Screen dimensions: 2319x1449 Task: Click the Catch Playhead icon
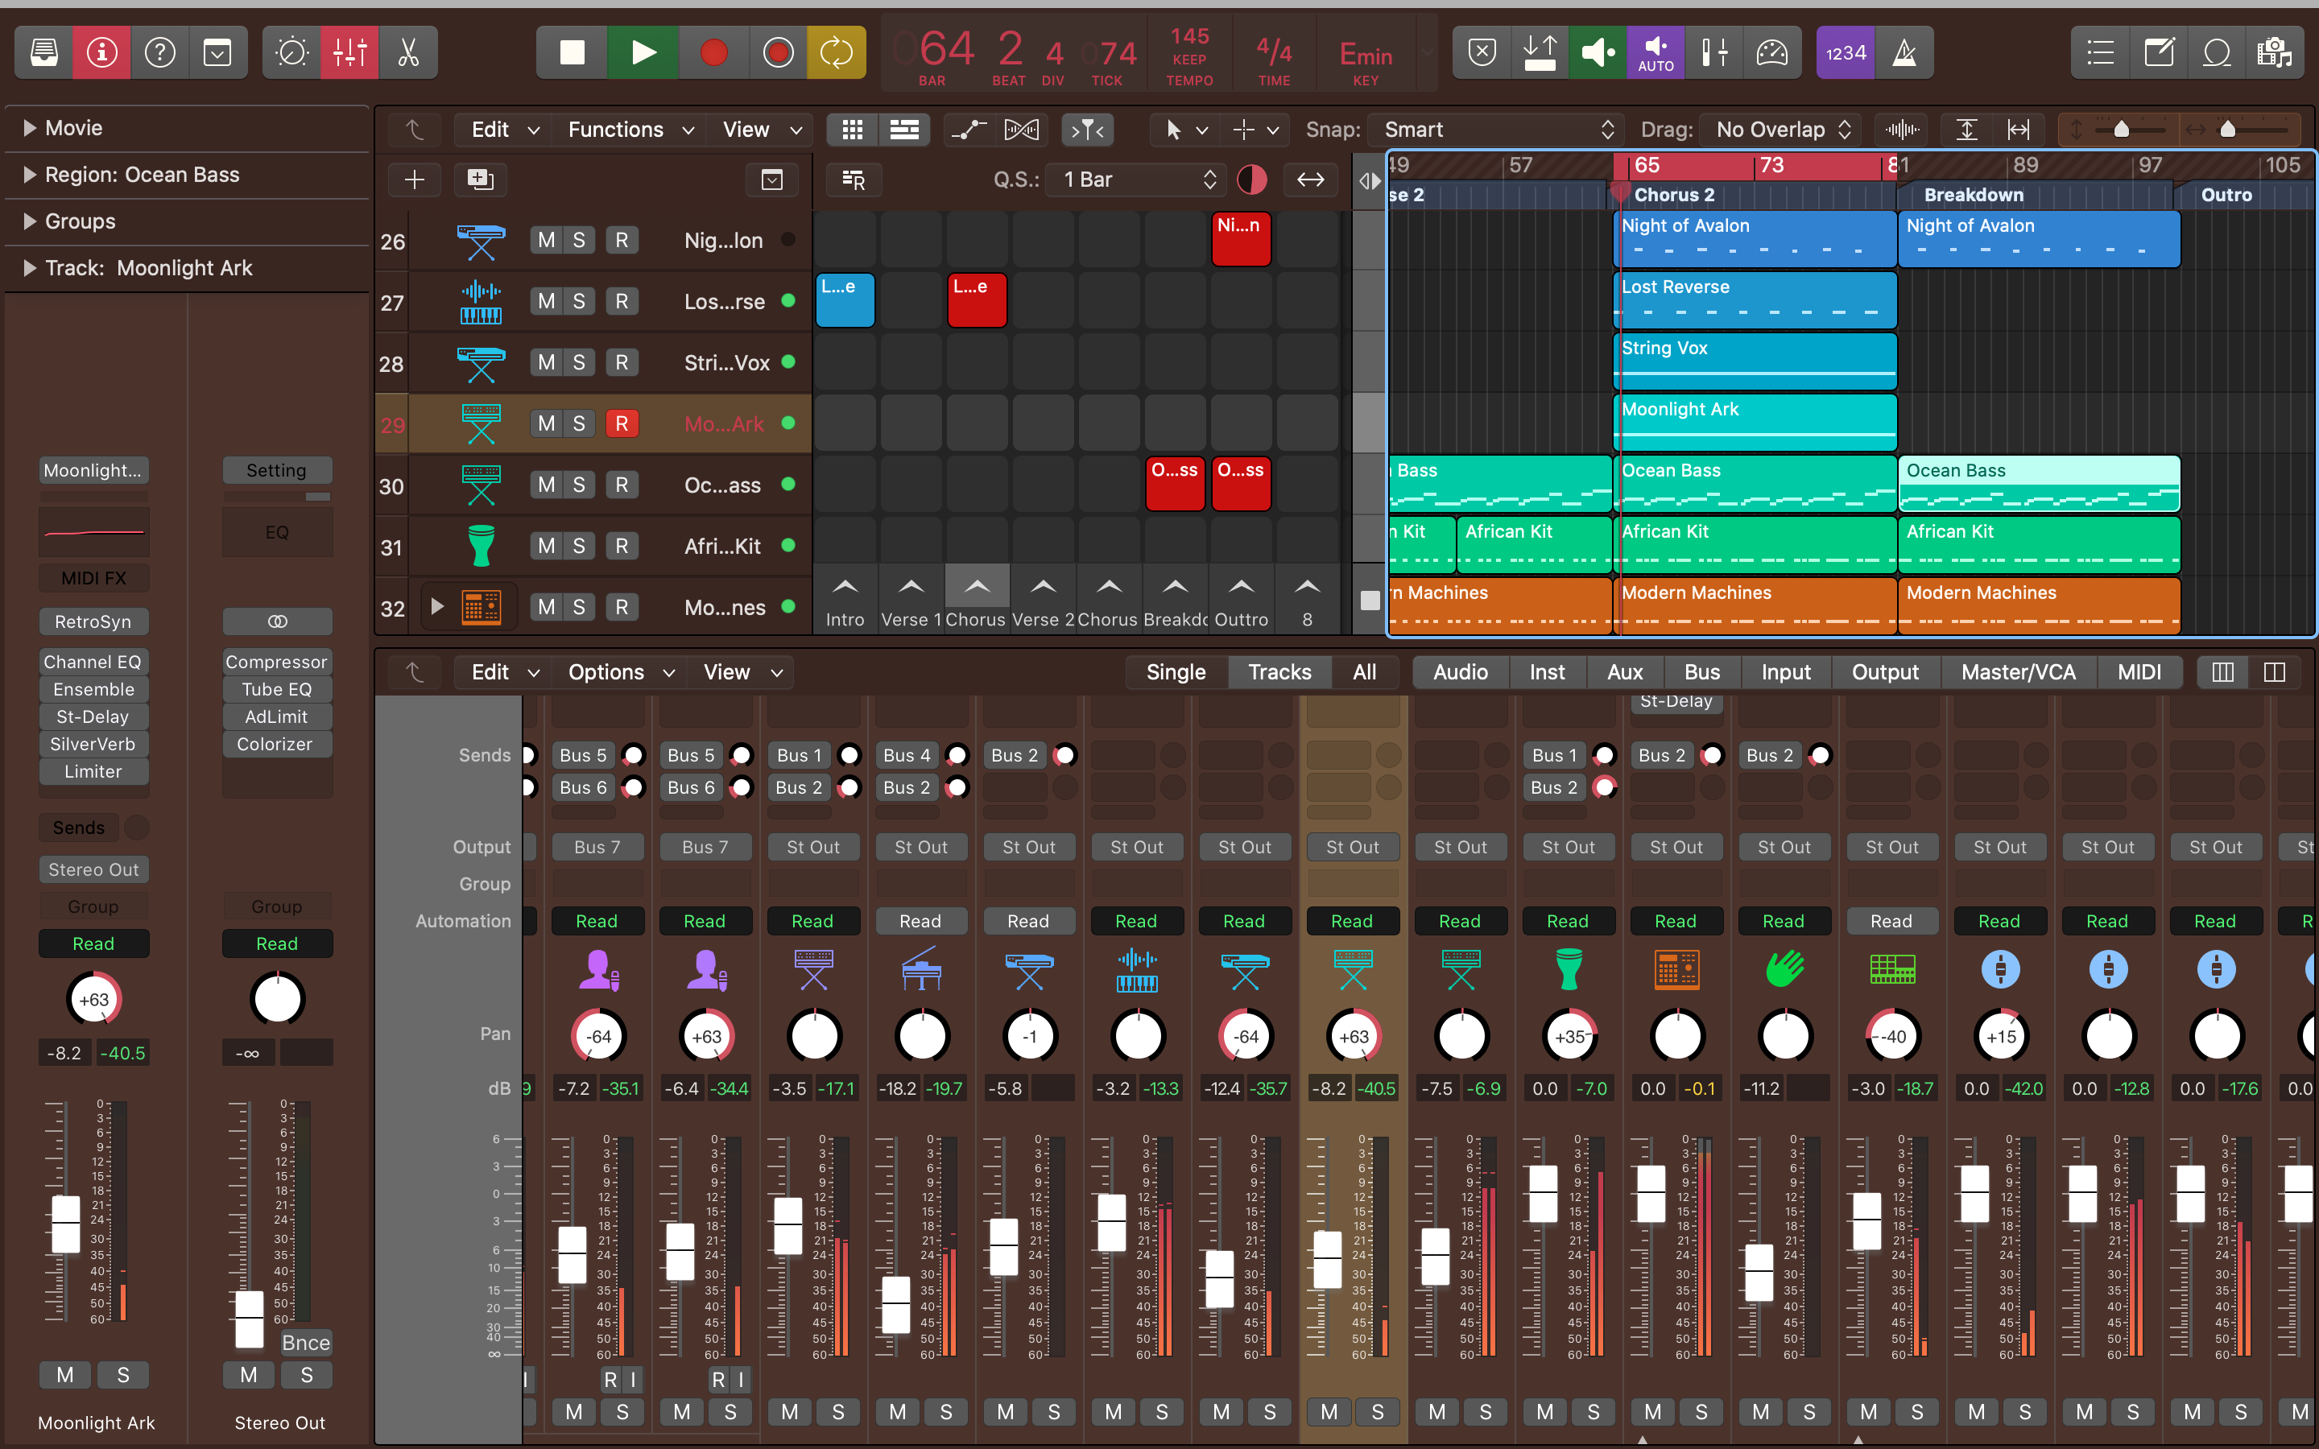coord(1088,130)
